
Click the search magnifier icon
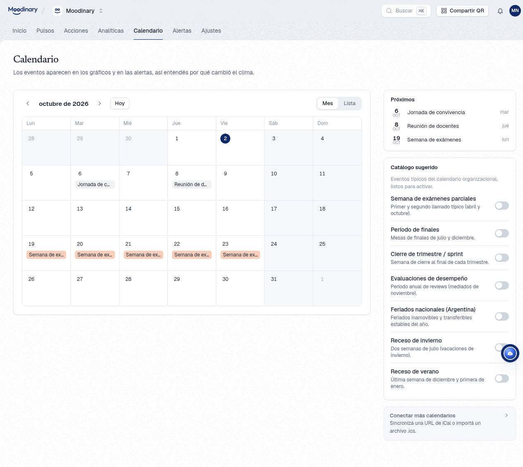(x=389, y=11)
